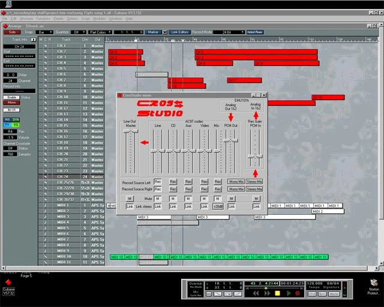
Task: Mute the CD channel in the CrosStudio mixer
Action: [173, 198]
